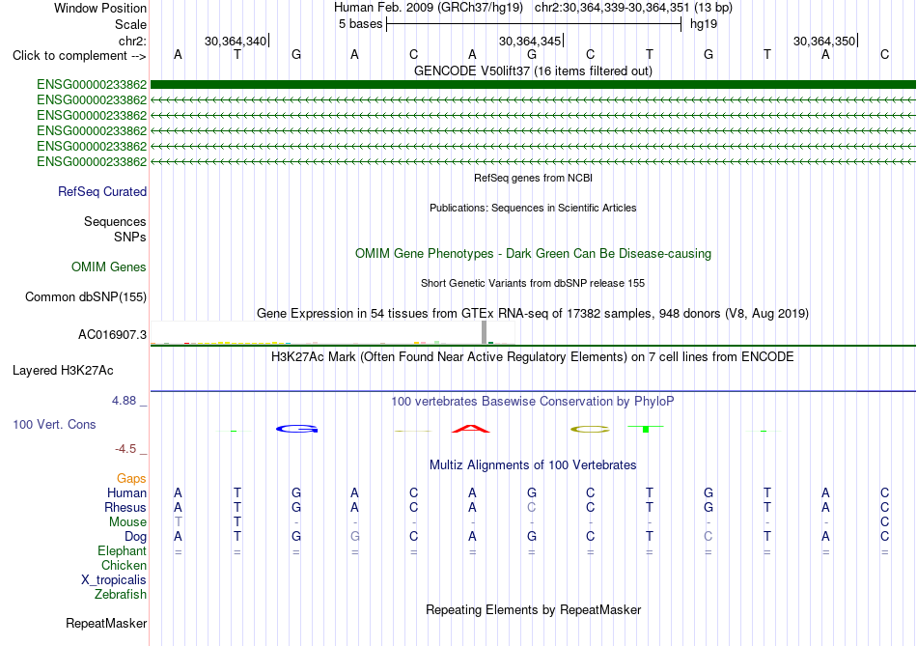The height and width of the screenshot is (646, 917).
Task: Click the Sequences track label
Action: (x=115, y=222)
